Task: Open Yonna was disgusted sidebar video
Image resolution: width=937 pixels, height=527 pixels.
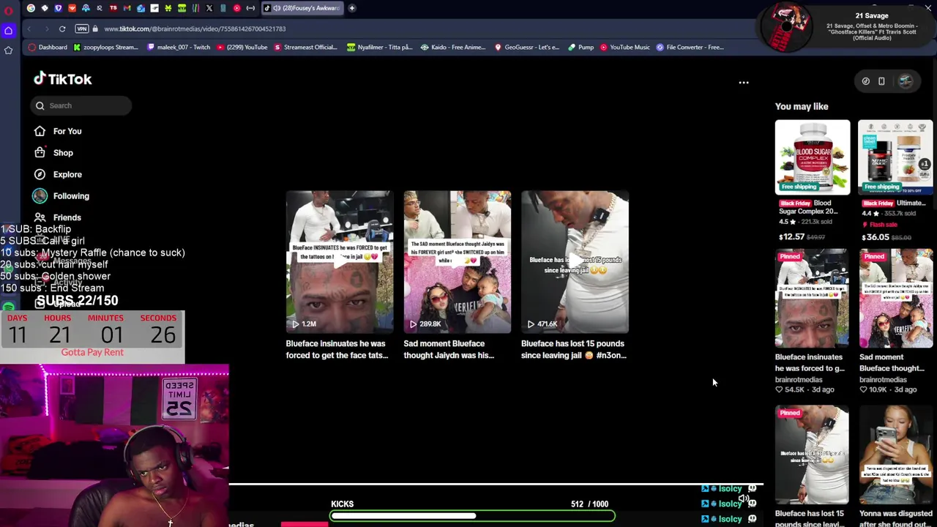Action: [896, 455]
